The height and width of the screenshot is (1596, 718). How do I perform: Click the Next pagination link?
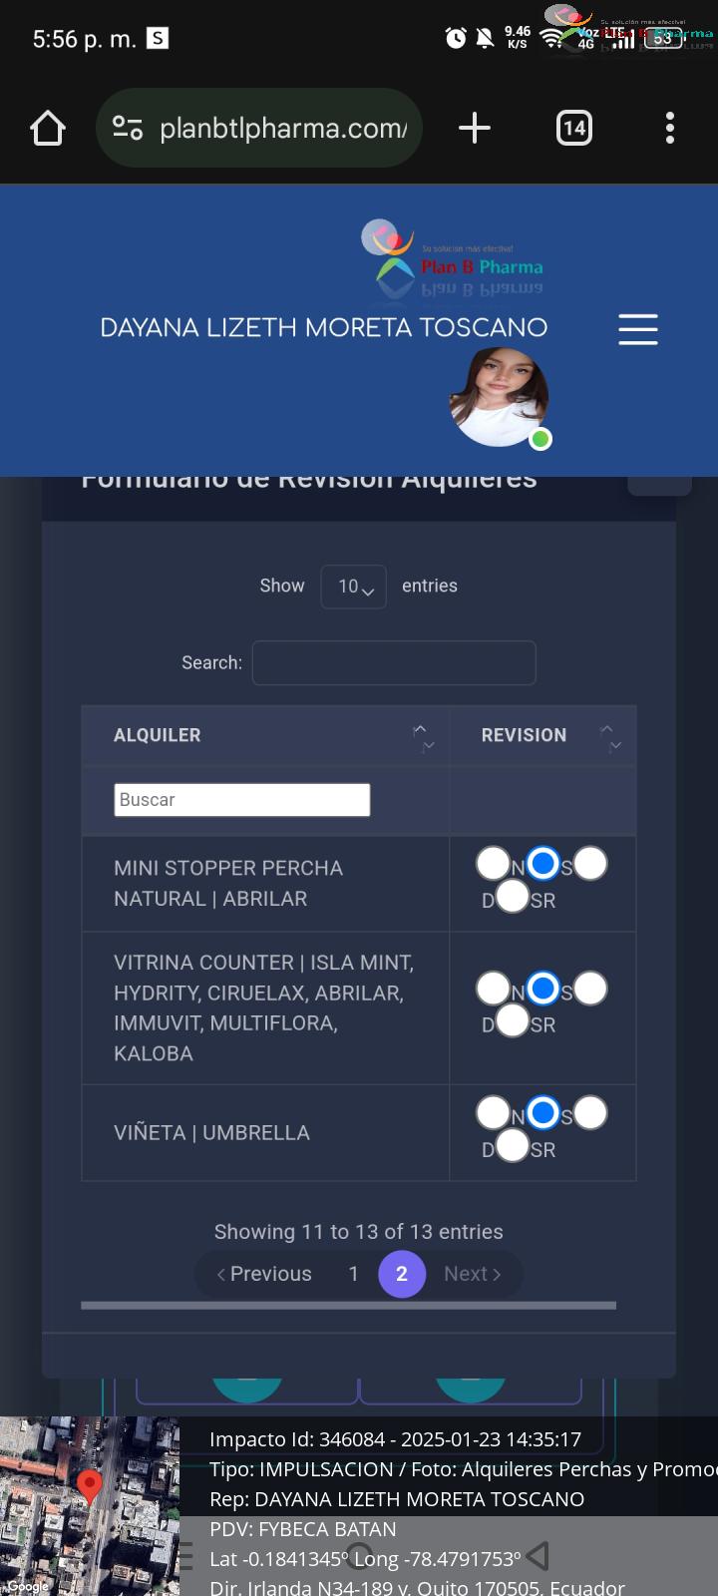click(473, 1274)
